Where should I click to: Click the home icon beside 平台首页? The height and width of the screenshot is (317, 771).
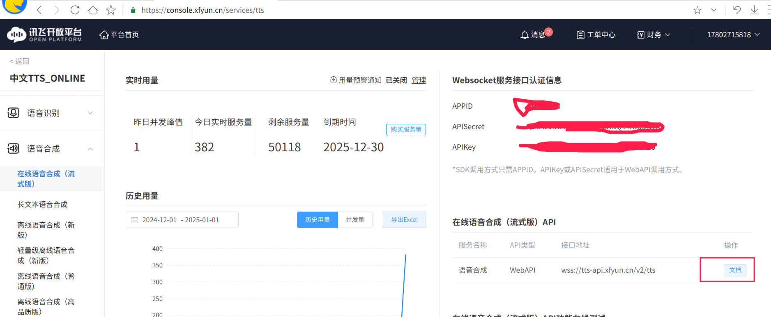click(104, 35)
